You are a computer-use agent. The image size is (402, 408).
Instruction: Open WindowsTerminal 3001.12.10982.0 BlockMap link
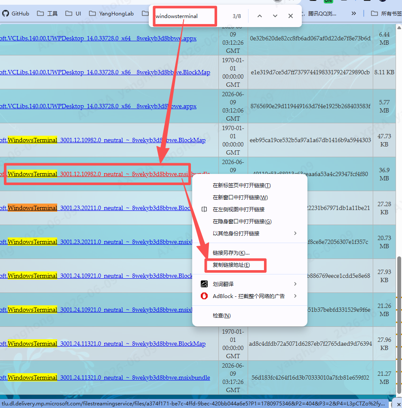103,140
